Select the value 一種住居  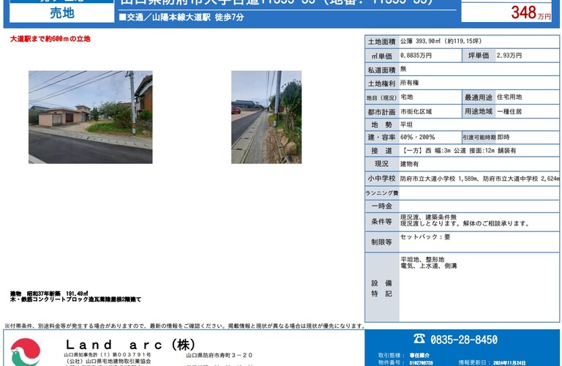pos(509,111)
